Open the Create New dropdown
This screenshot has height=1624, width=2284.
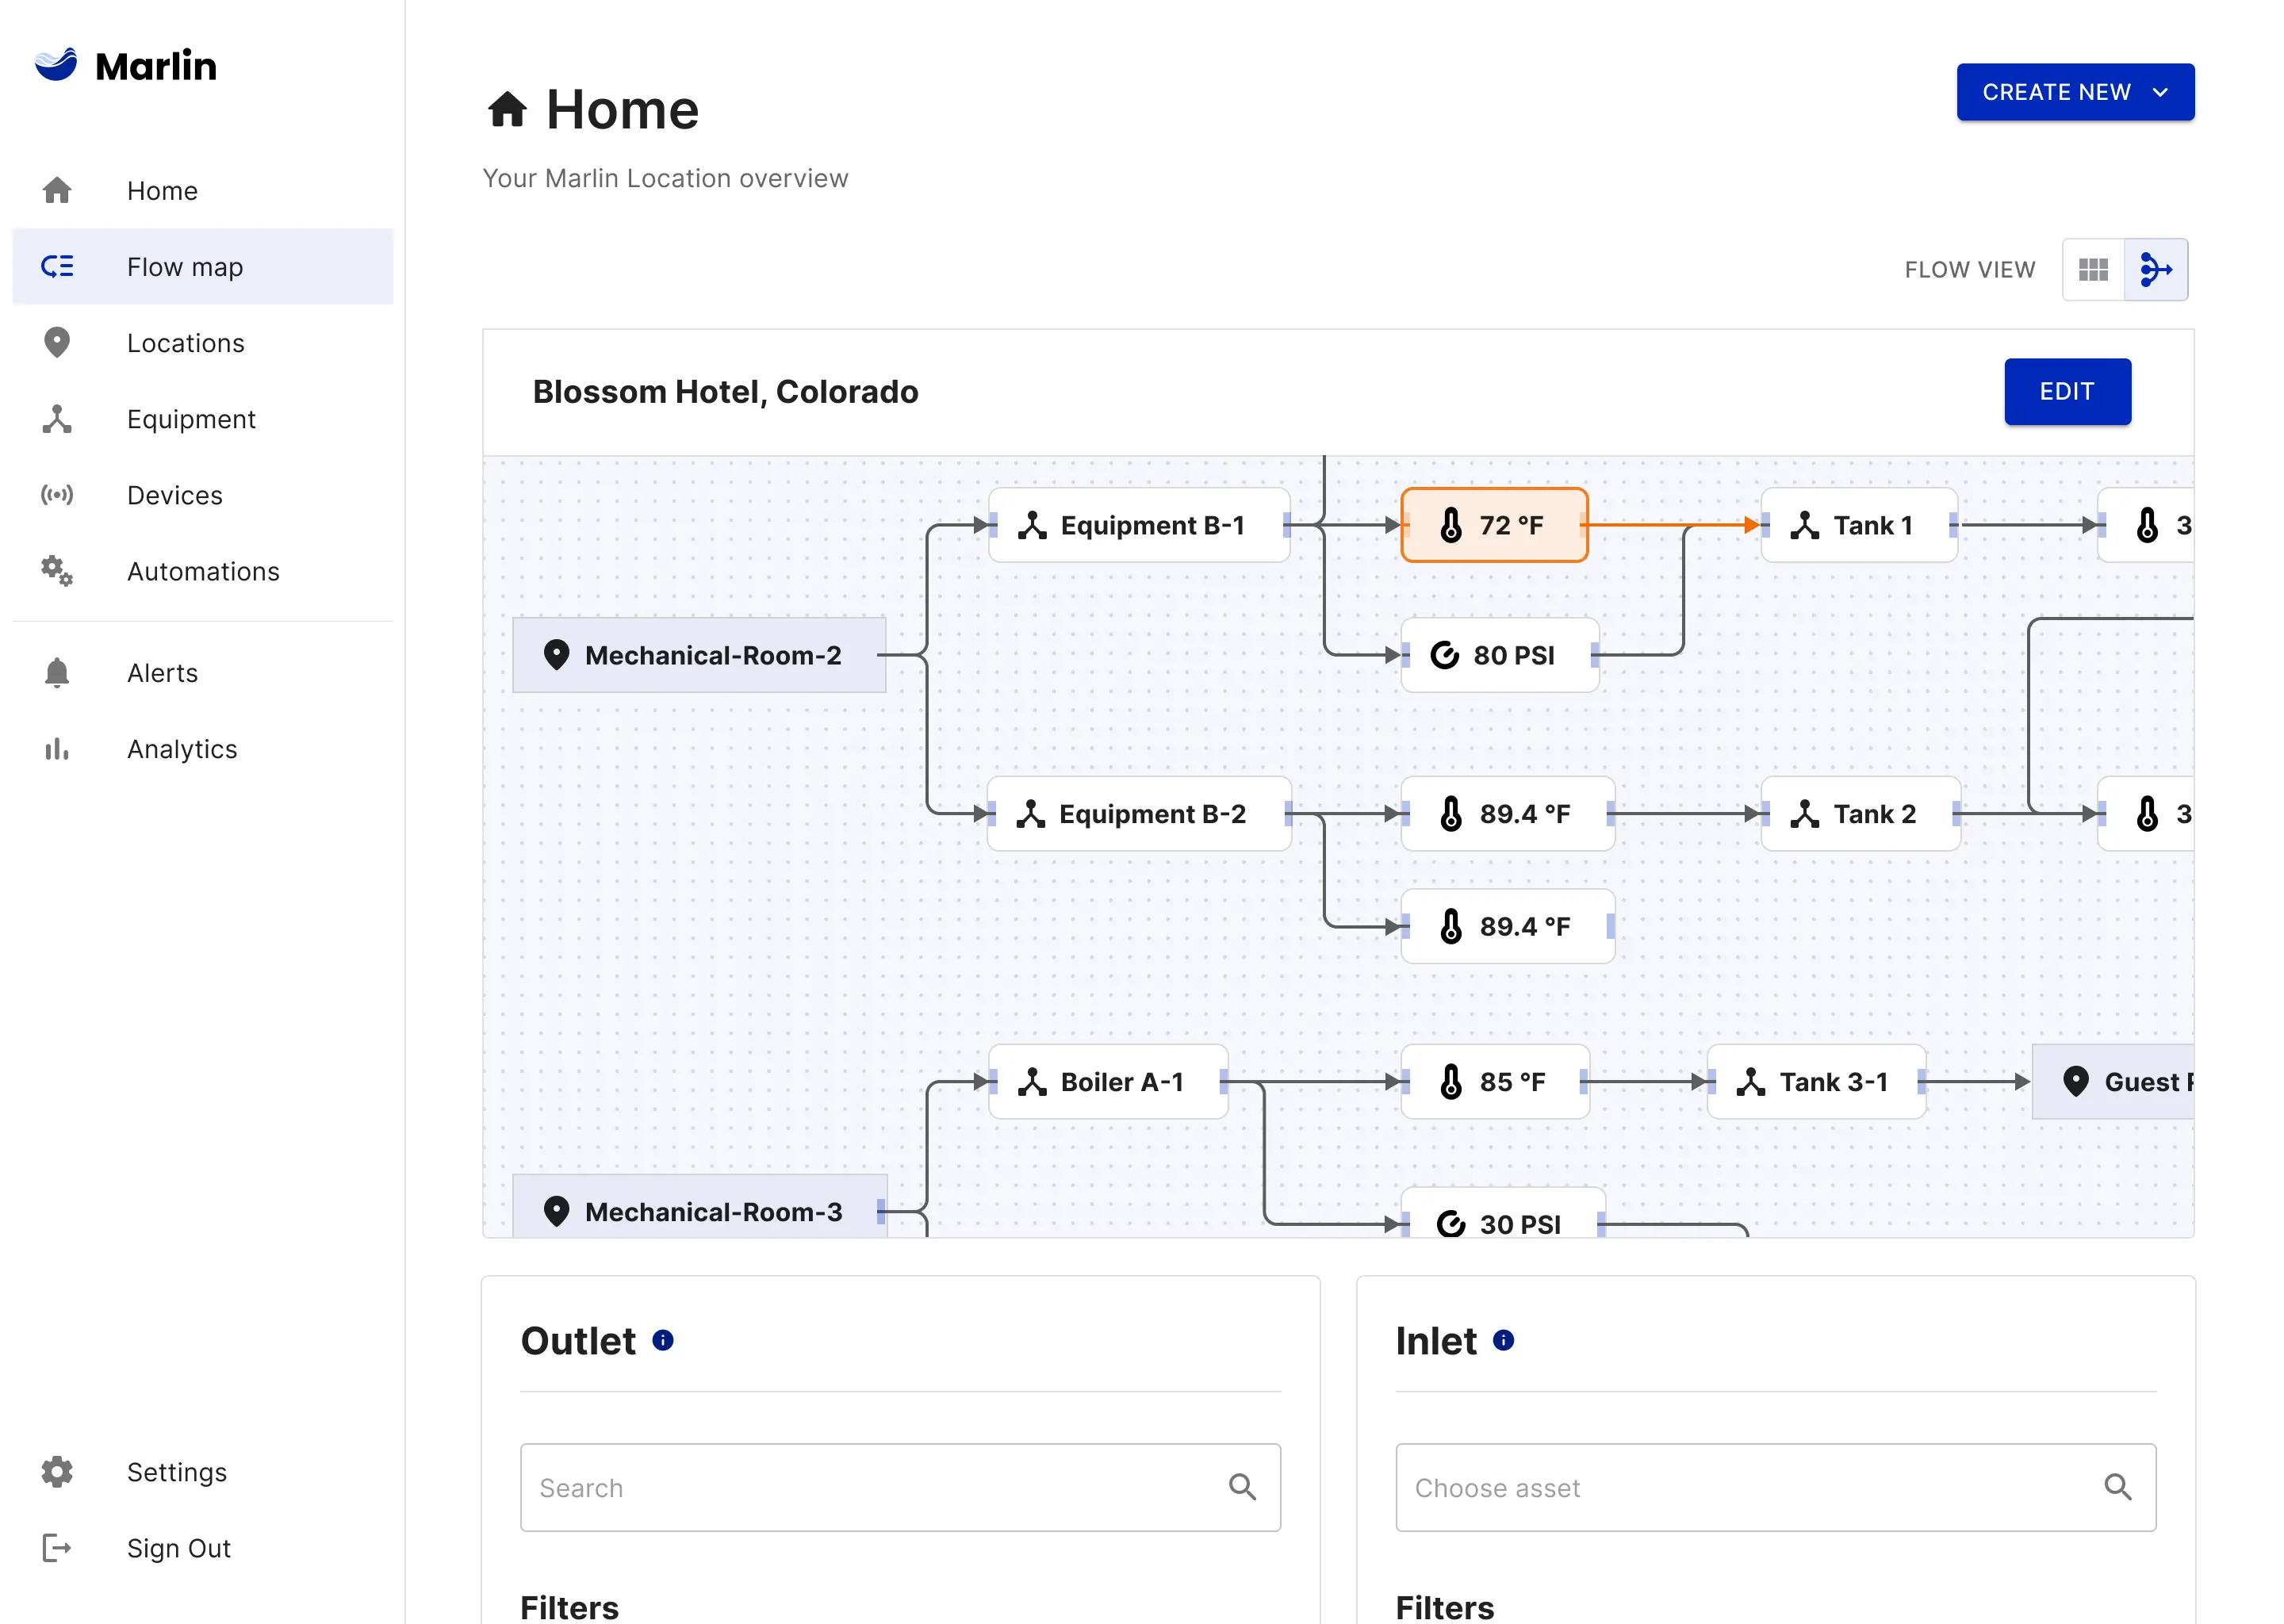pos(2074,92)
